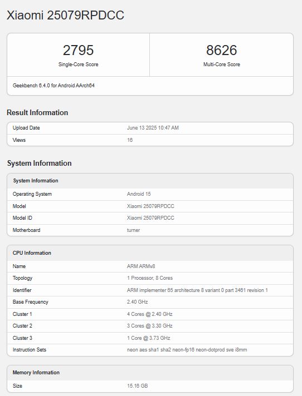This screenshot has width=302, height=396.
Task: Click the Upload Date value June 13 2025
Action: (153, 128)
